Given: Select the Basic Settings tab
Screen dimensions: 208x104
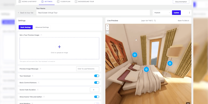Looking at the screenshot, I should click(x=25, y=27).
